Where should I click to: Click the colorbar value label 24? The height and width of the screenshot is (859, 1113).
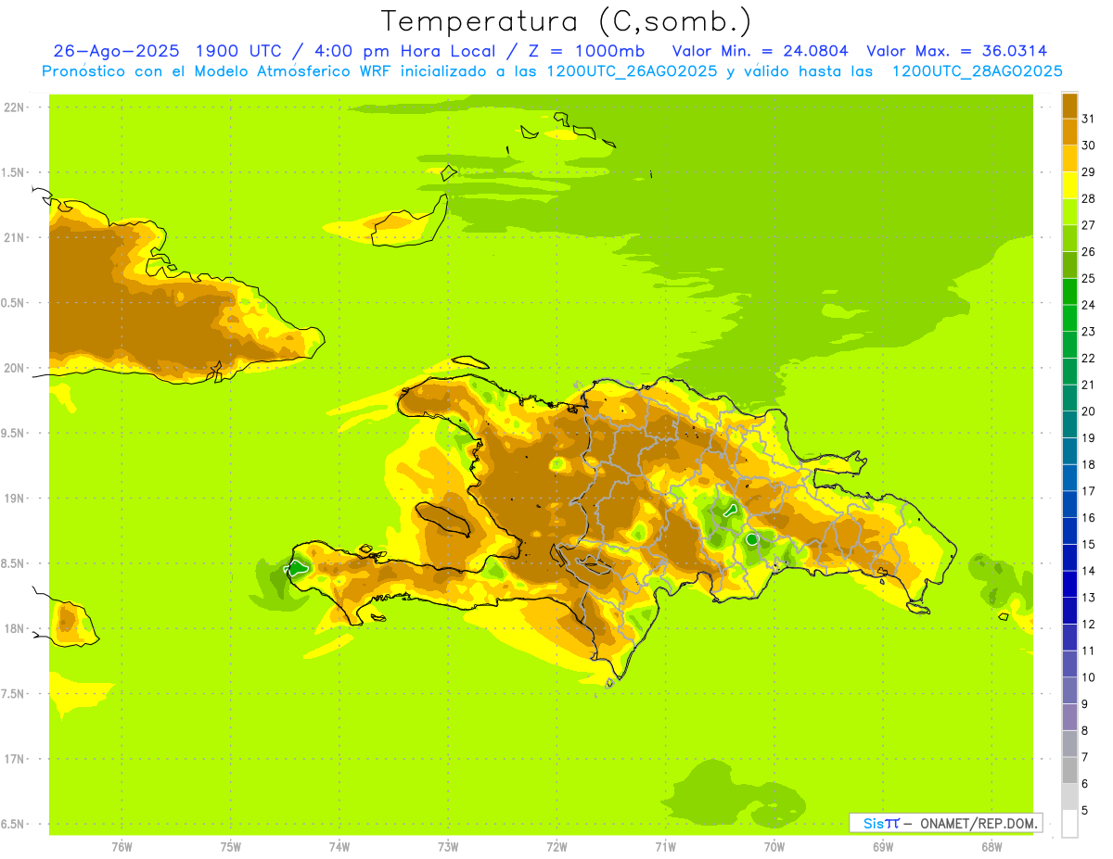(x=1088, y=305)
